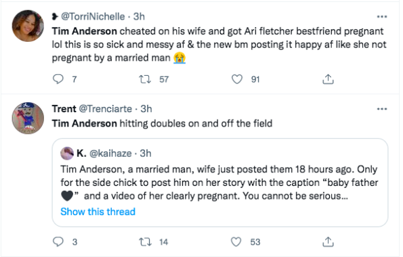403x257 pixels.
Task: Open the @TorriNichelle profile handle
Action: pyautogui.click(x=93, y=17)
